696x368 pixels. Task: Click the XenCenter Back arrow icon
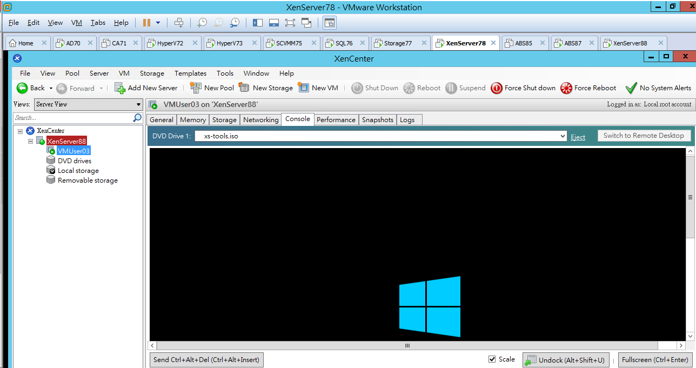[x=22, y=88]
